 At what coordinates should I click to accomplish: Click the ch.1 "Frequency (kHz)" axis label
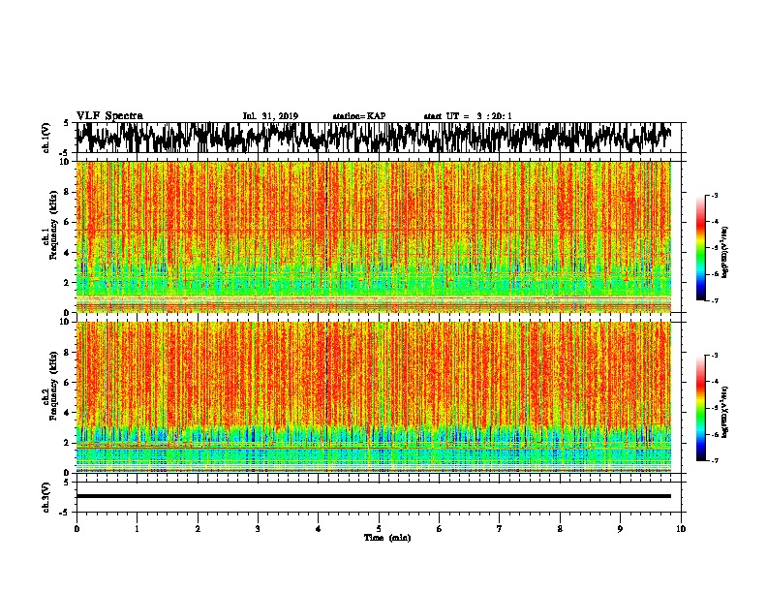click(53, 225)
